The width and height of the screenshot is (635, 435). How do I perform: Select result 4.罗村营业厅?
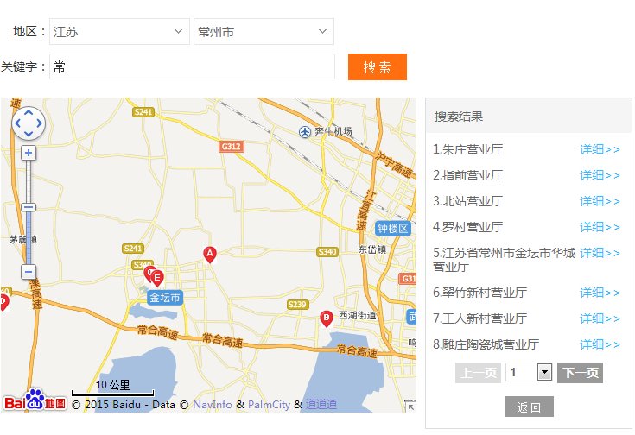pyautogui.click(x=467, y=227)
